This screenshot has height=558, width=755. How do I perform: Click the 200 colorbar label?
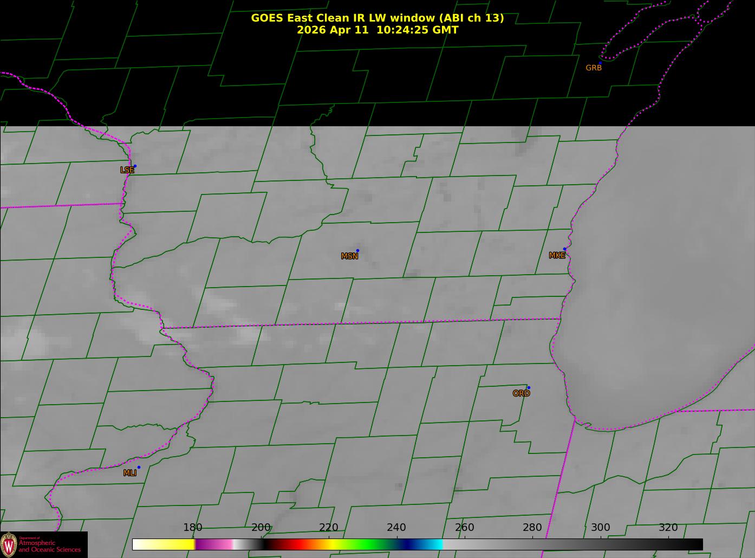click(x=261, y=528)
